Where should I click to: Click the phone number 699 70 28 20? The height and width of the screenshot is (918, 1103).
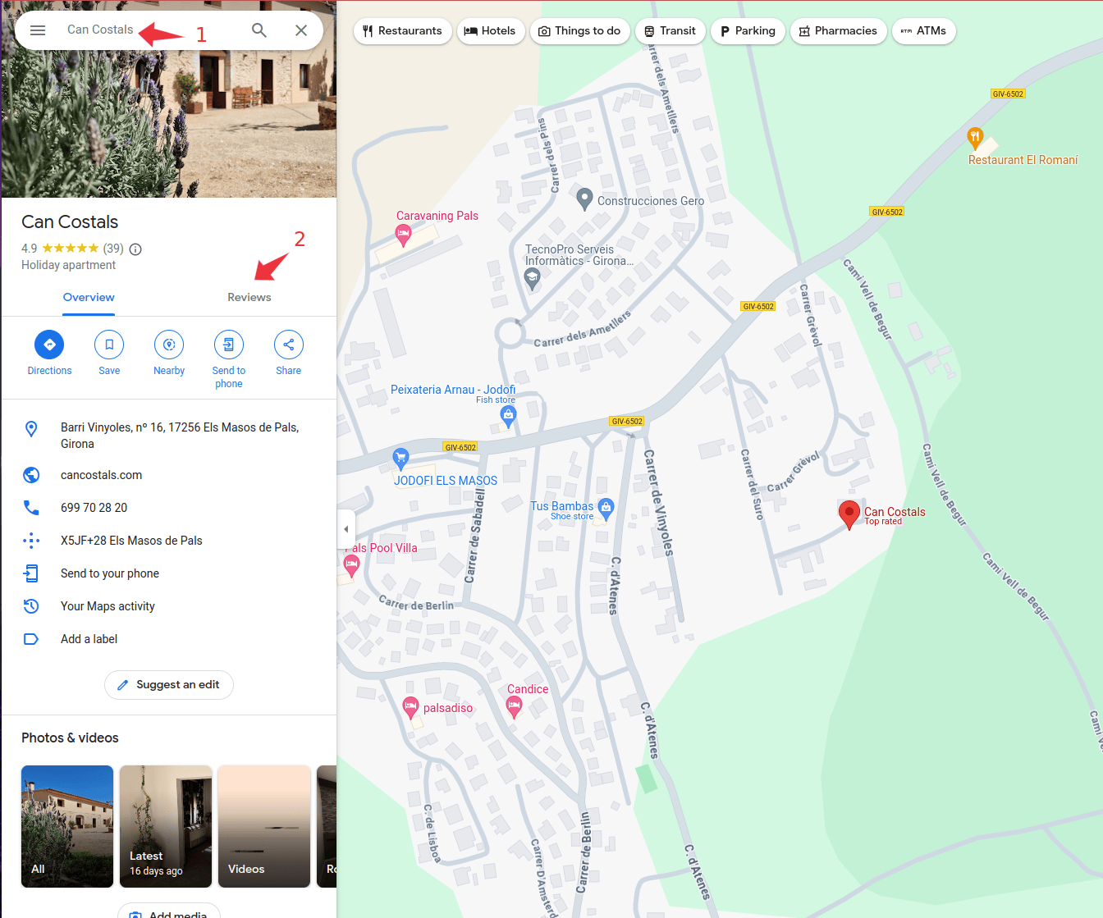click(x=94, y=508)
